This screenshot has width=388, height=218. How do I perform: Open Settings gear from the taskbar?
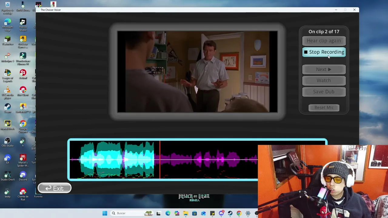248,213
